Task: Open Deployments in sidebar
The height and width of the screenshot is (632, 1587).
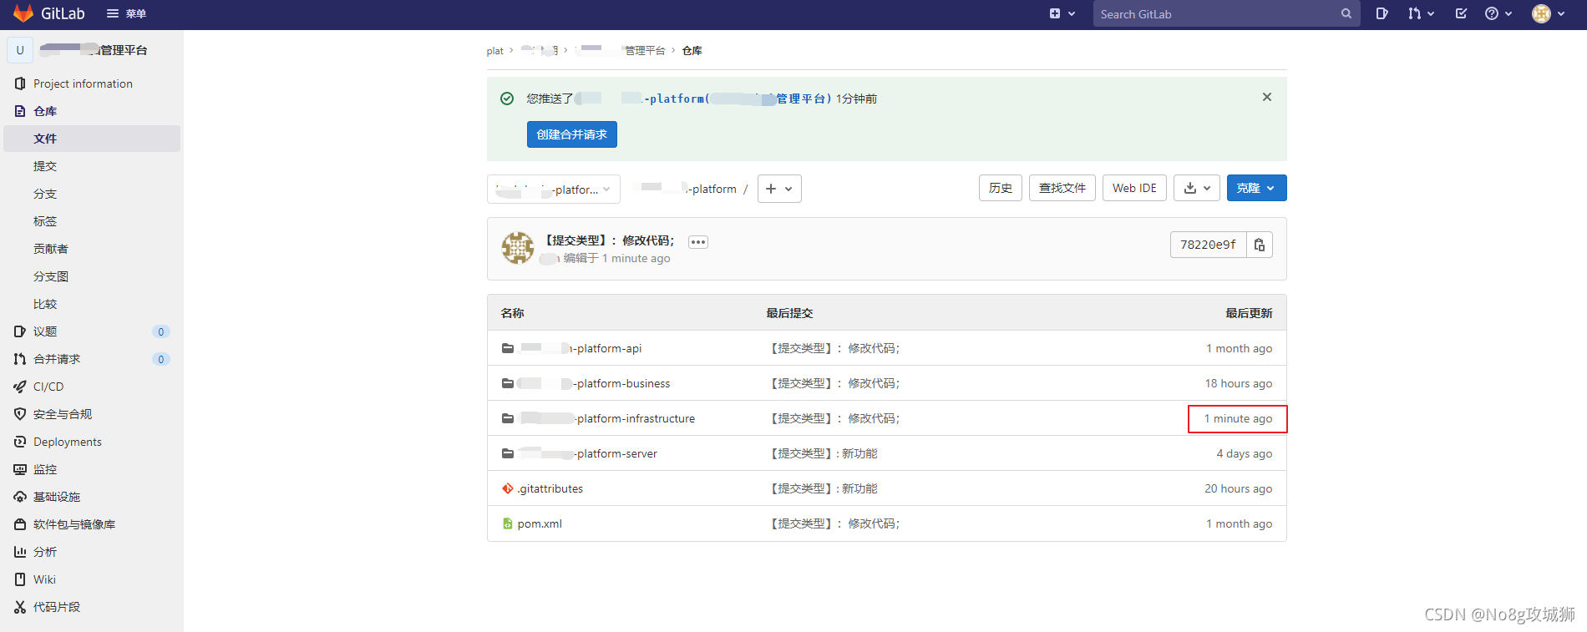Action: click(68, 442)
